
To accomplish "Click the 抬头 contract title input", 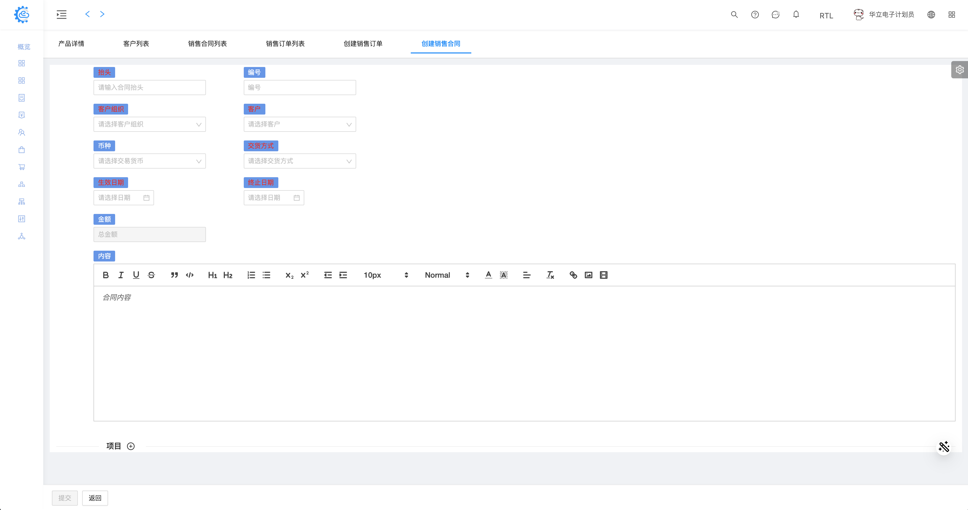I will pyautogui.click(x=149, y=88).
